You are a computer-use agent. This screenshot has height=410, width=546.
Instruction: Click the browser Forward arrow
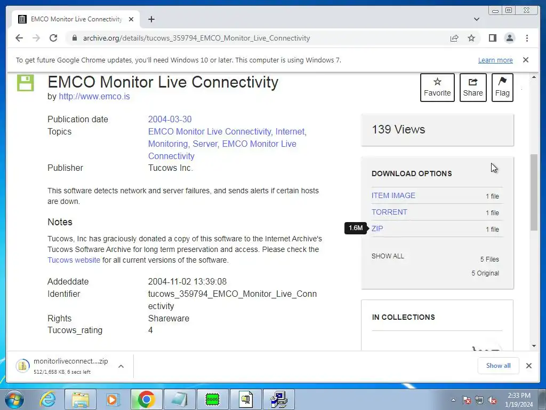click(36, 38)
